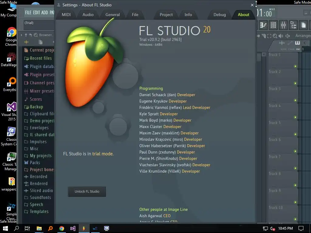Click the 'trial mode.' link
The height and width of the screenshot is (233, 311).
(103, 154)
